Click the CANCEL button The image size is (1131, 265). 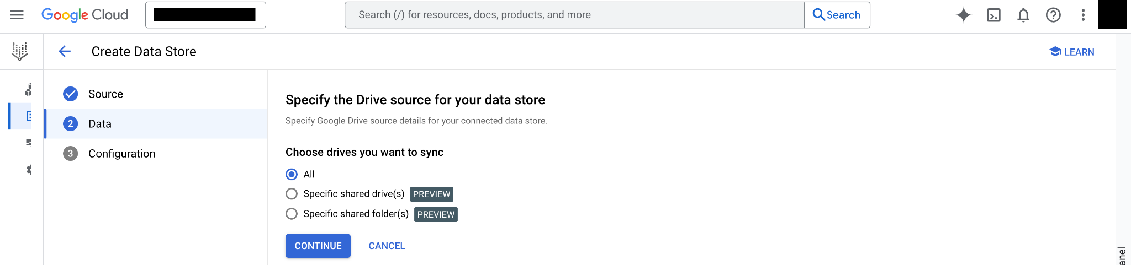click(x=387, y=246)
